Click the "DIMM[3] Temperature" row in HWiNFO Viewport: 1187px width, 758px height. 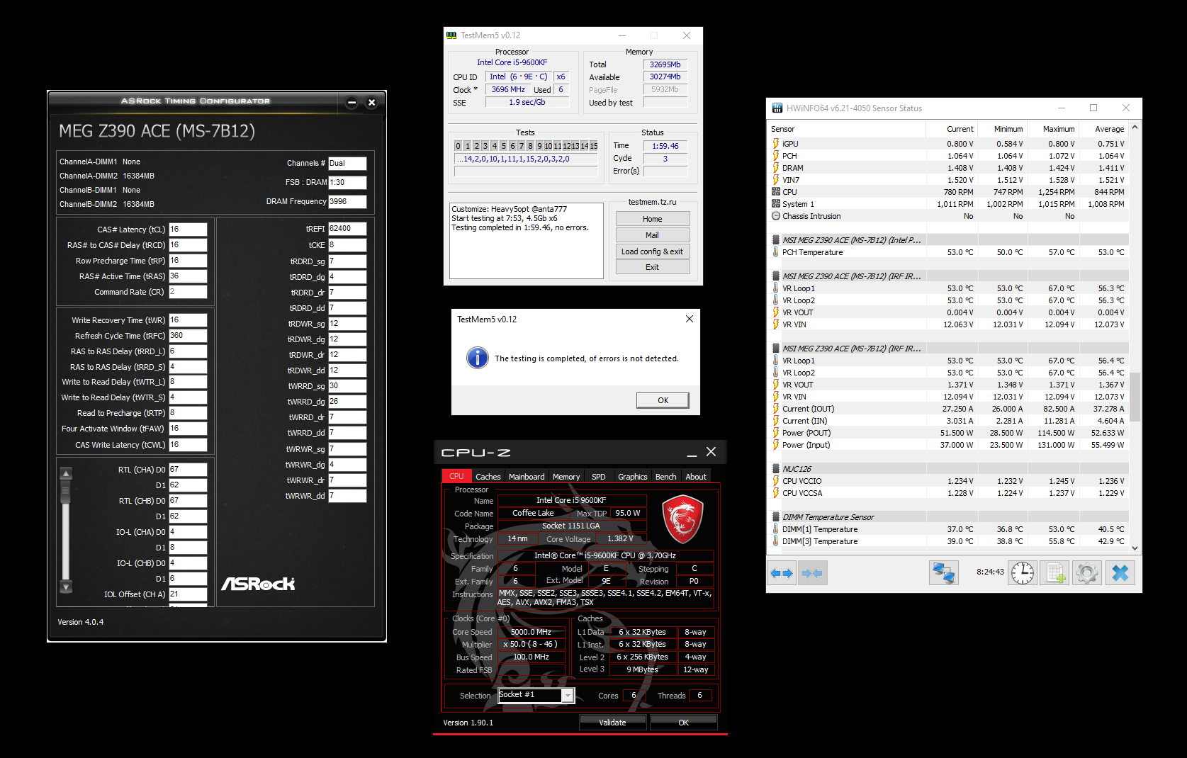(950, 541)
